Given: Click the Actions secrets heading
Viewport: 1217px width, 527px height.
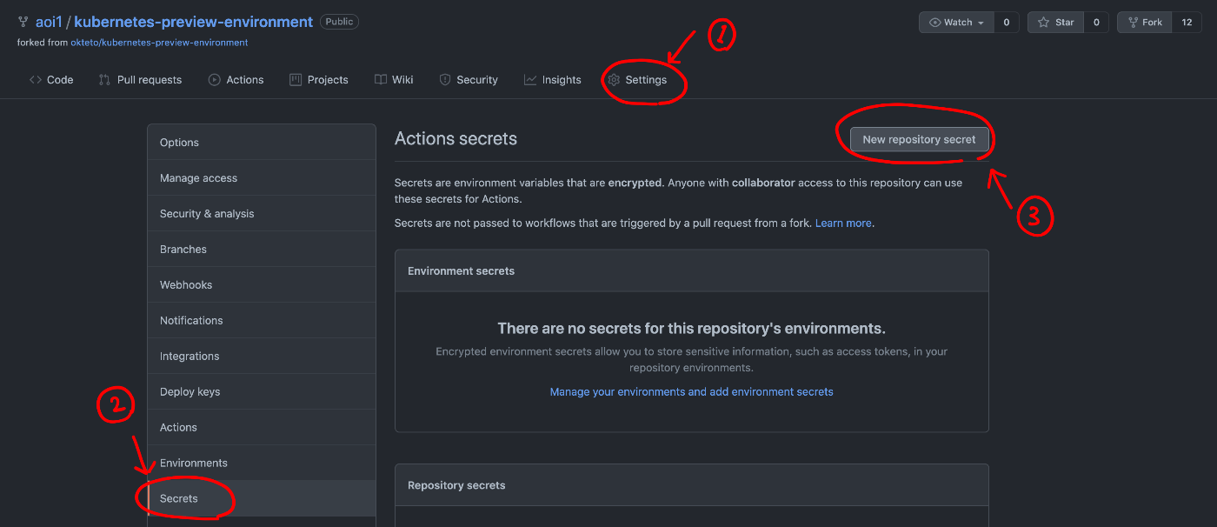Looking at the screenshot, I should click(x=456, y=139).
